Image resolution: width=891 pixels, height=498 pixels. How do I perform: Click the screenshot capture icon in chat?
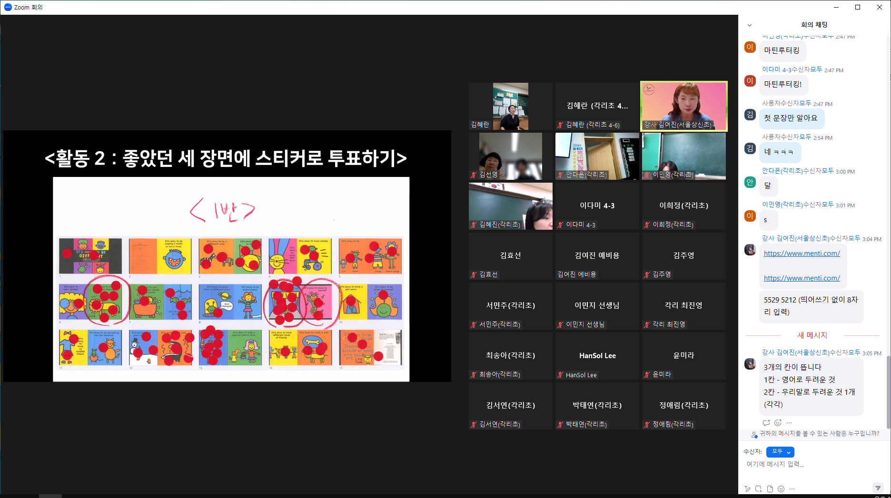[759, 489]
